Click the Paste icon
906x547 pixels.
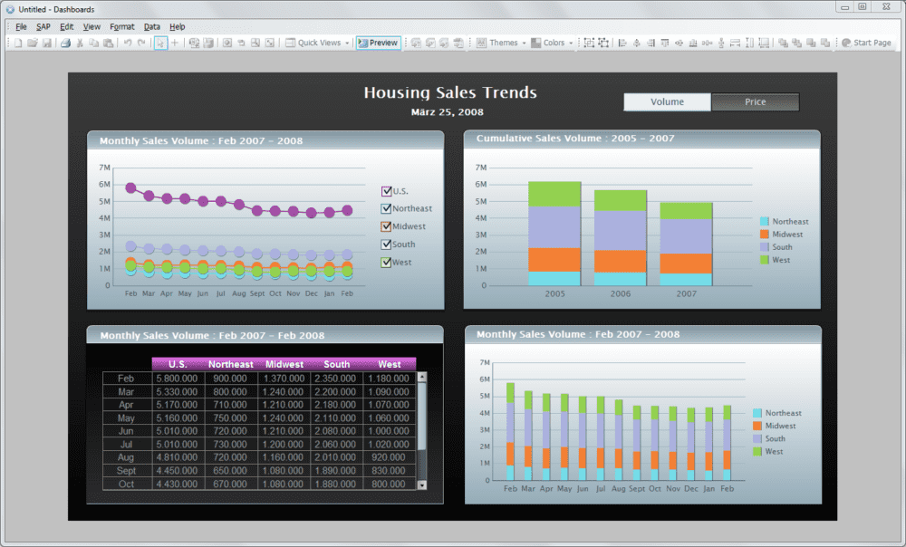[x=109, y=43]
